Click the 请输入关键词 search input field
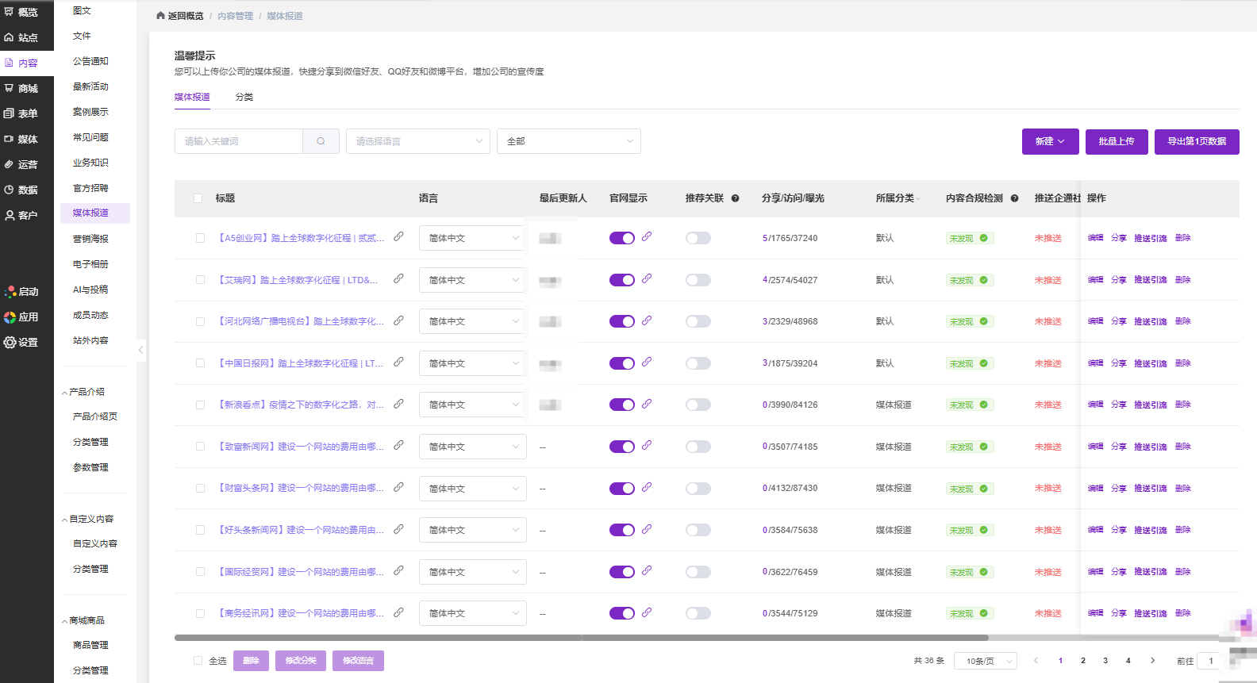Image resolution: width=1257 pixels, height=683 pixels. point(238,141)
